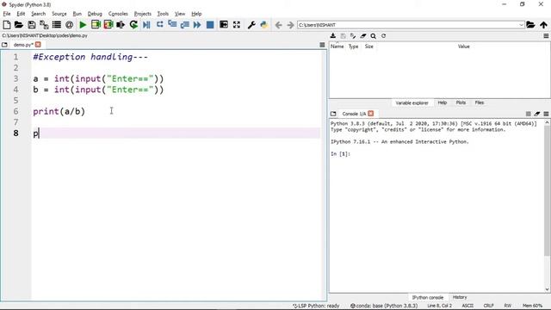The height and width of the screenshot is (310, 551).
Task: Run selection or current line icon
Action: (121, 25)
